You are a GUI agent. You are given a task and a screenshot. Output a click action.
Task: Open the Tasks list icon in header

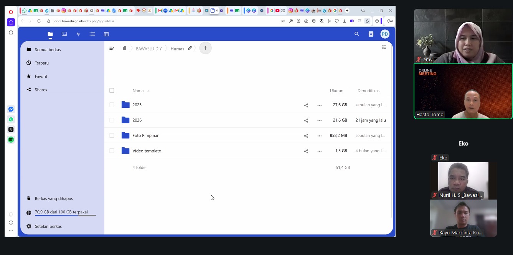(x=92, y=34)
